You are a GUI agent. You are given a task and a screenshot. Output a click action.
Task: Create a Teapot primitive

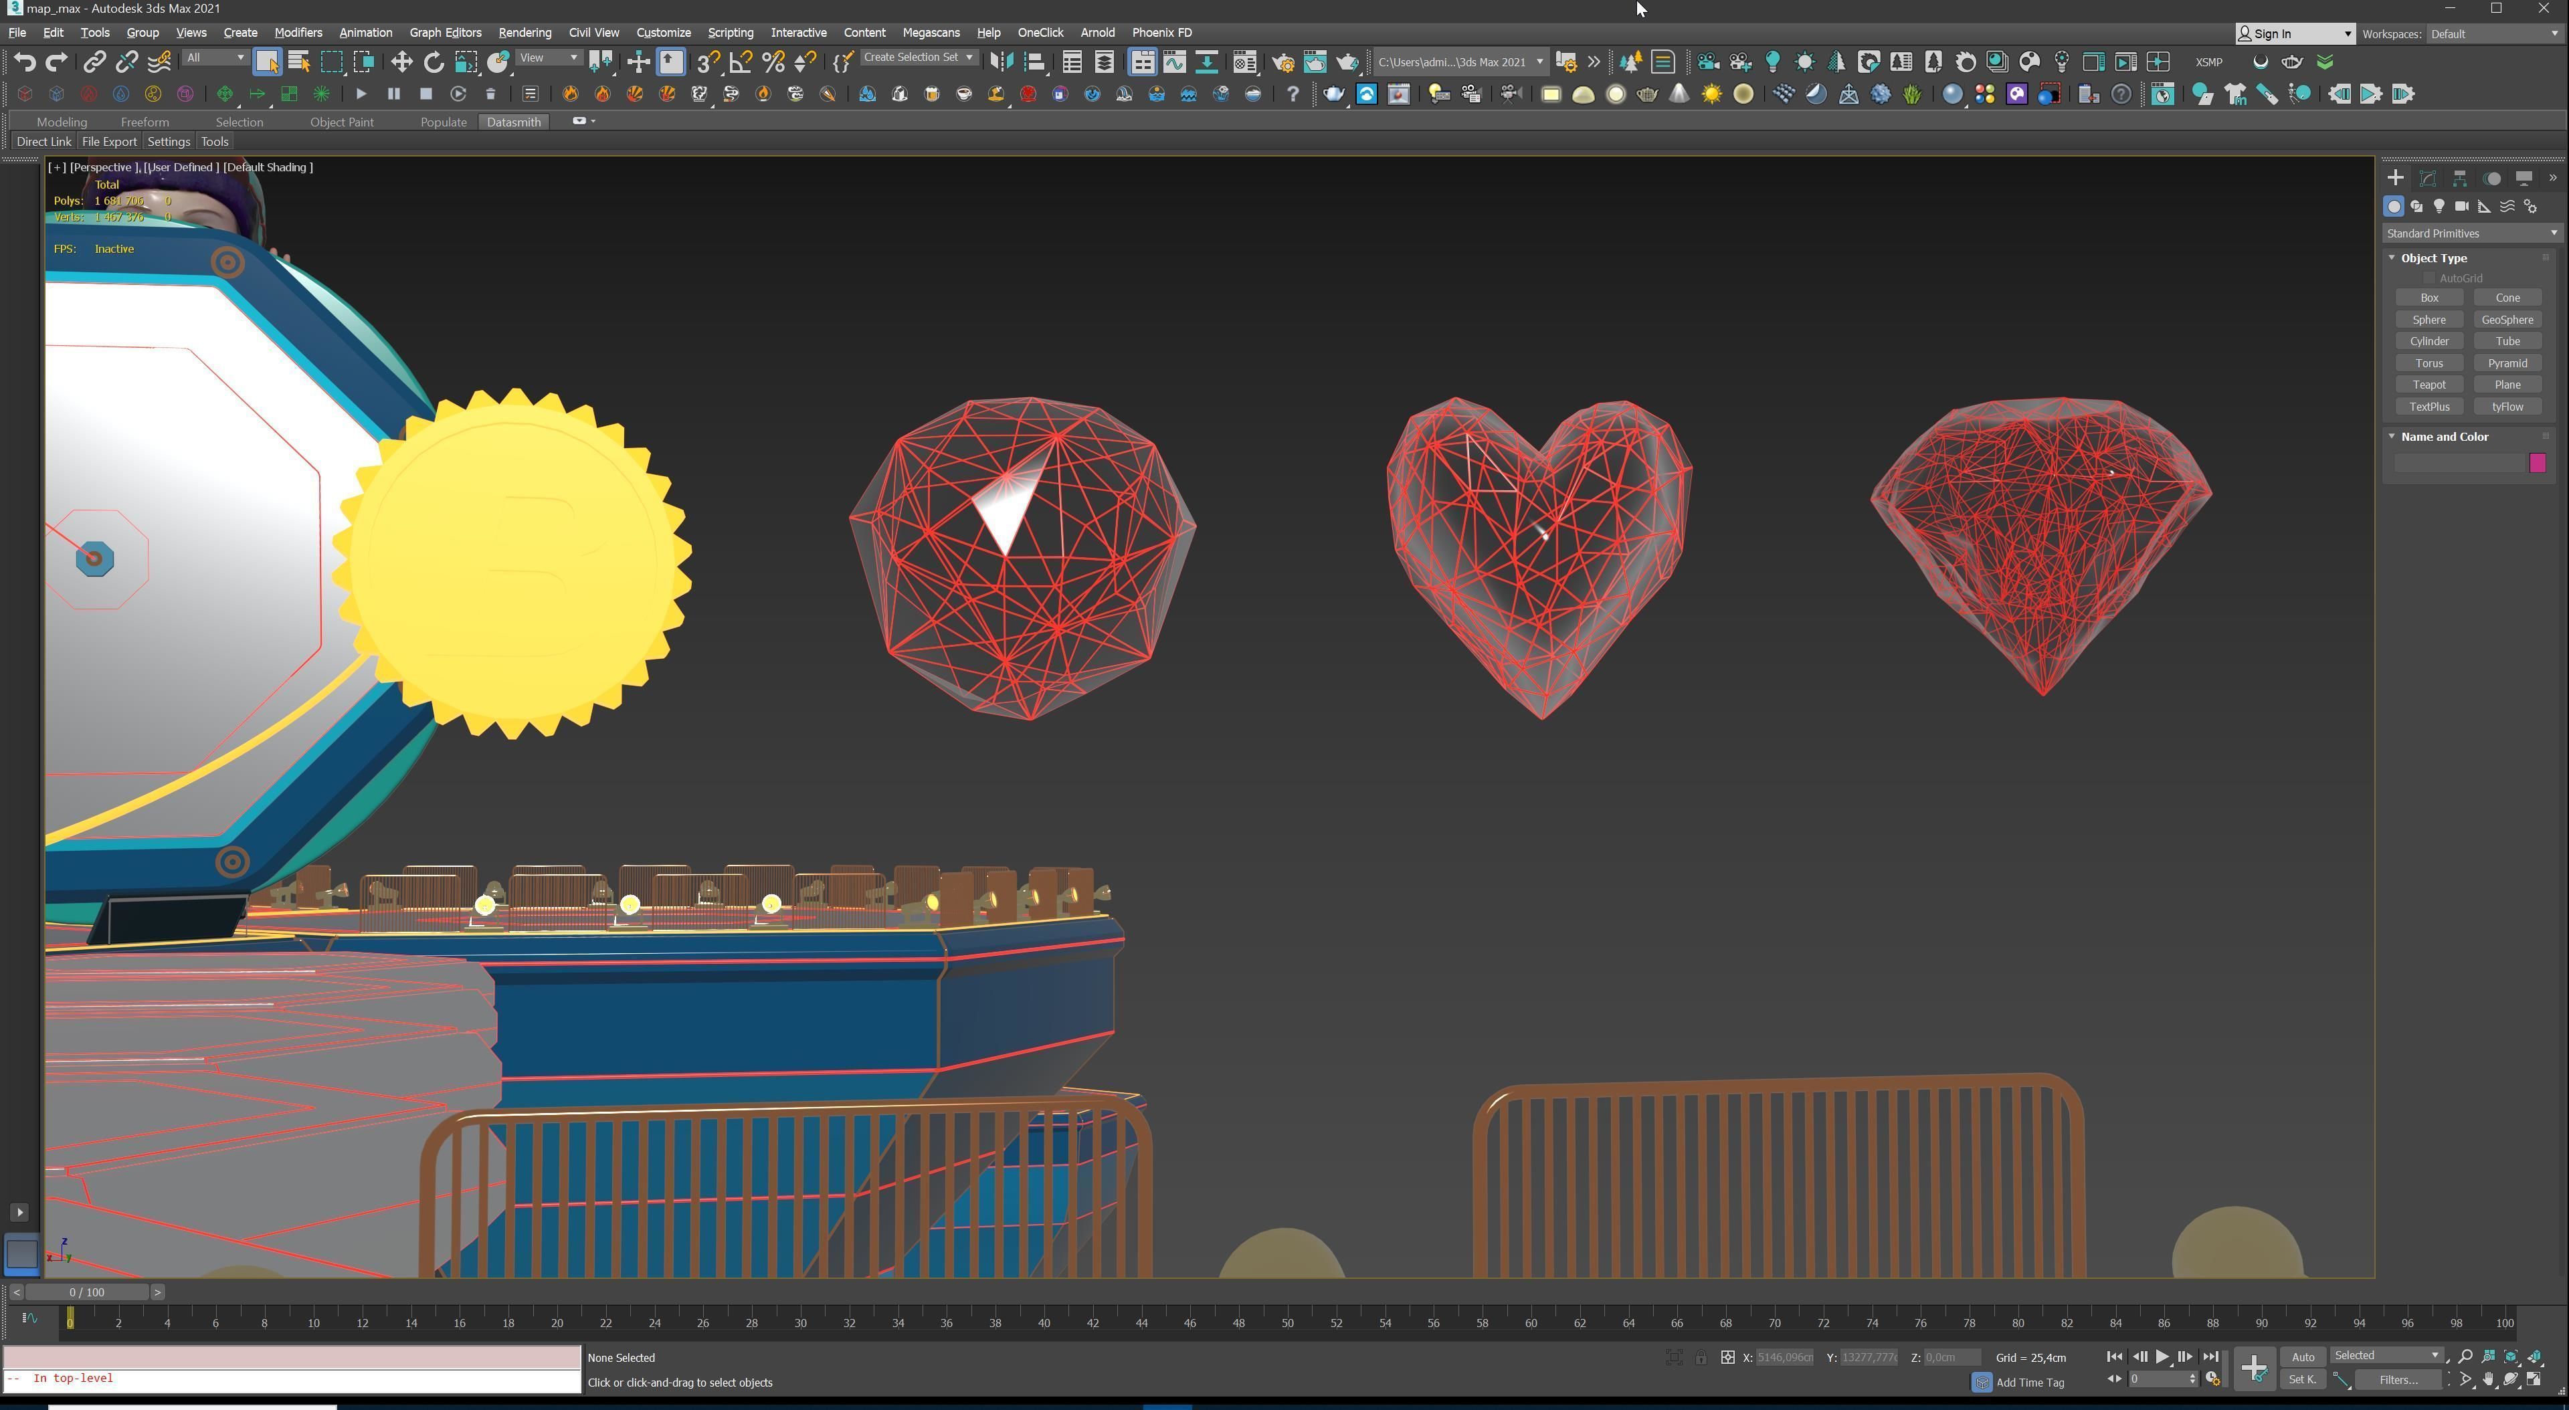point(2429,385)
